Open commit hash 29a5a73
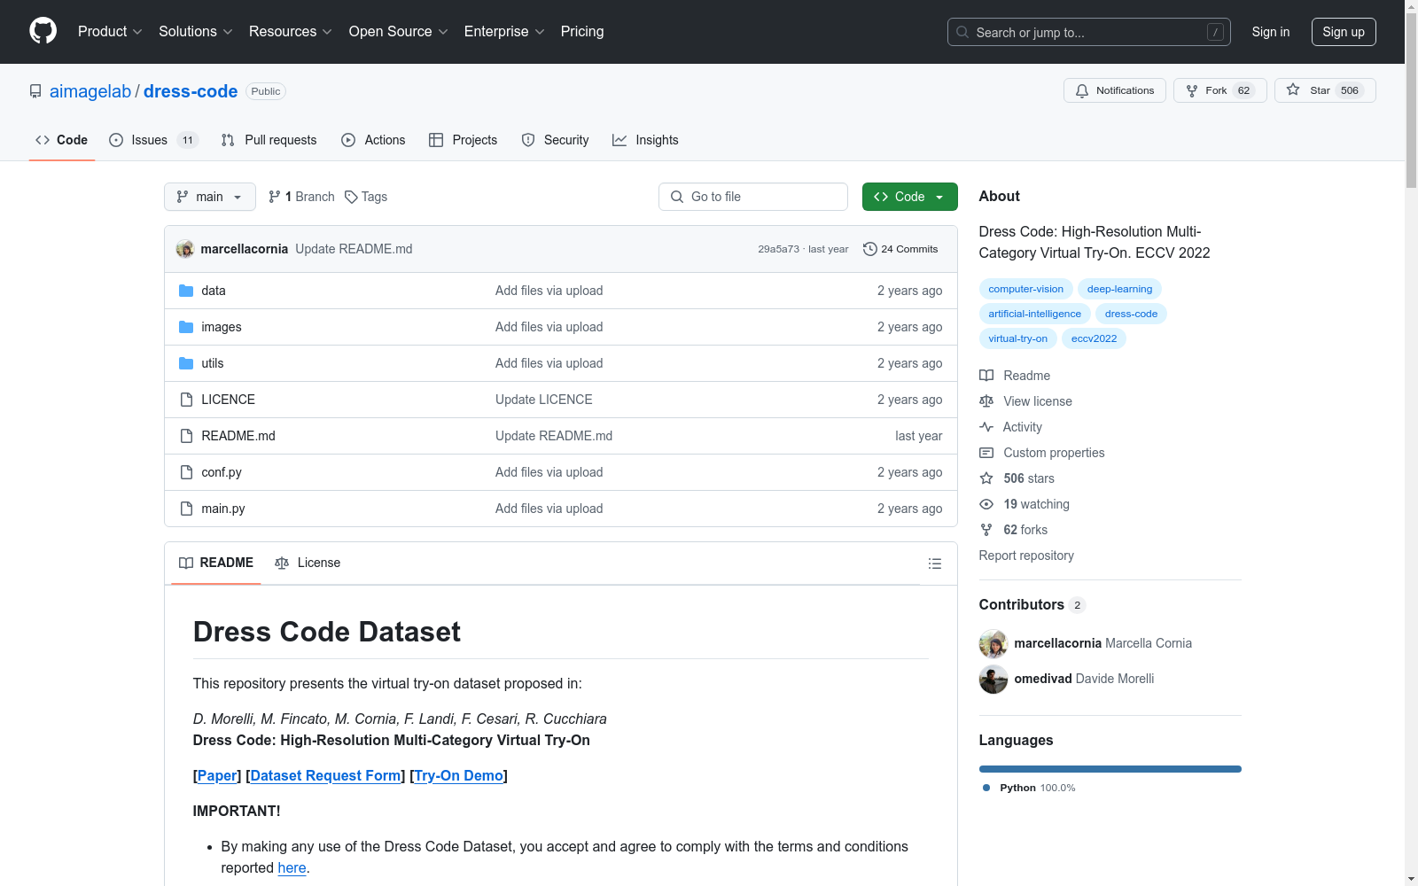Image resolution: width=1418 pixels, height=886 pixels. [778, 249]
